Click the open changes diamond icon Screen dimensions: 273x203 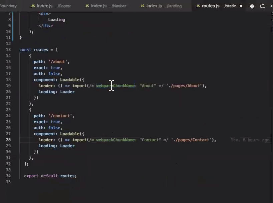[252, 6]
